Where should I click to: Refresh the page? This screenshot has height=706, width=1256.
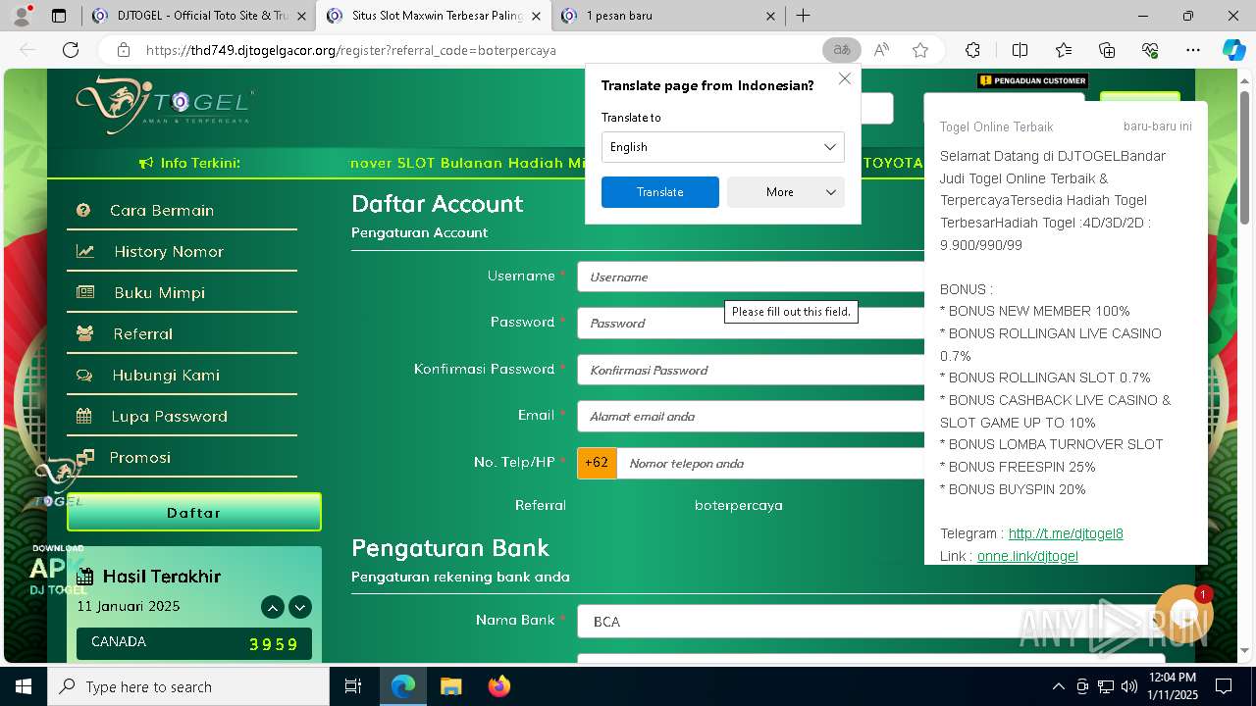[x=71, y=50]
